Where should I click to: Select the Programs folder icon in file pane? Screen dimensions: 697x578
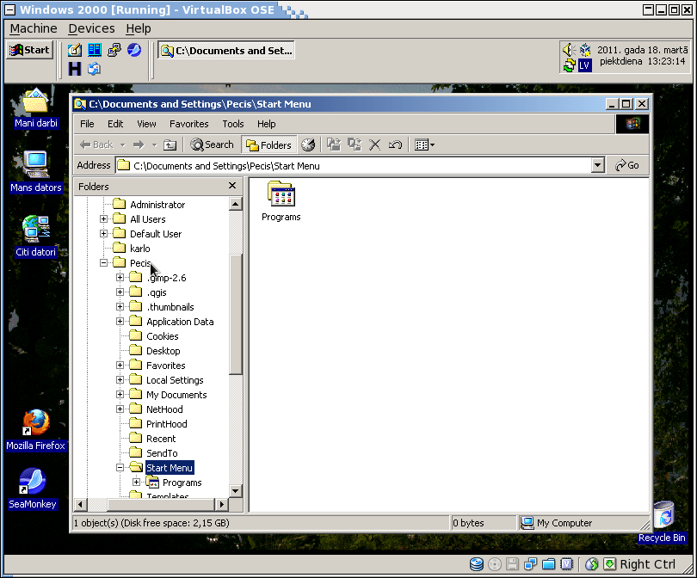[x=281, y=200]
